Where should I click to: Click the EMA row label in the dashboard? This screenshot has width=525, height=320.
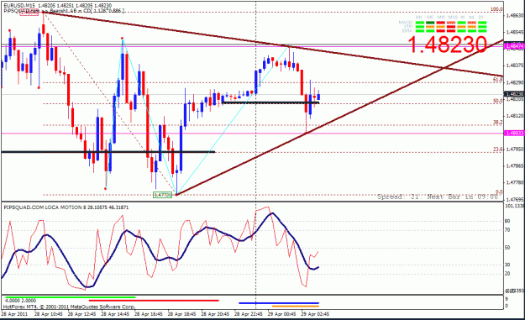407,31
